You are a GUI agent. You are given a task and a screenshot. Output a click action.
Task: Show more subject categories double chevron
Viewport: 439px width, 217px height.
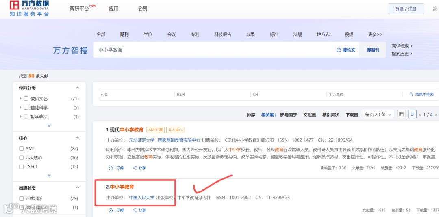(x=49, y=125)
